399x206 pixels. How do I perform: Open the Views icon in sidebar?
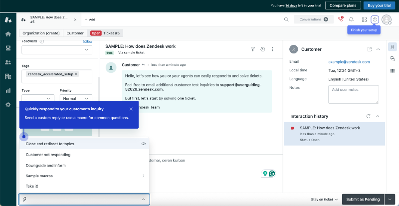(x=8, y=48)
